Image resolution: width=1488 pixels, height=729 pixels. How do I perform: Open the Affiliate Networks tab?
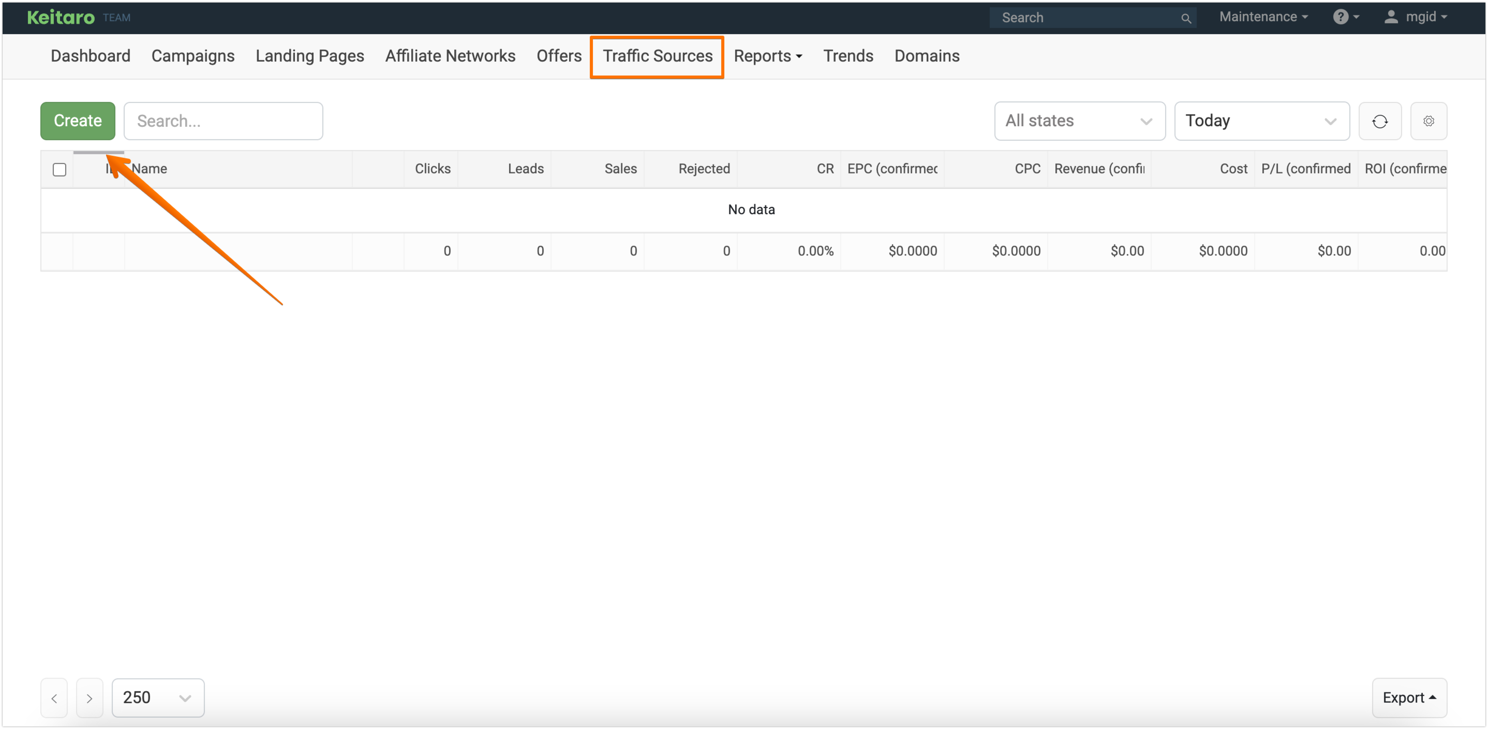450,56
